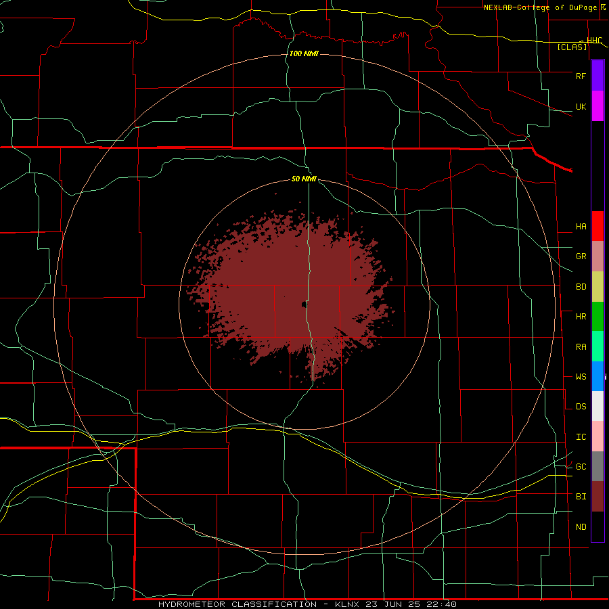This screenshot has width=609, height=609.
Task: Click the GC legend label
Action: [x=581, y=467]
